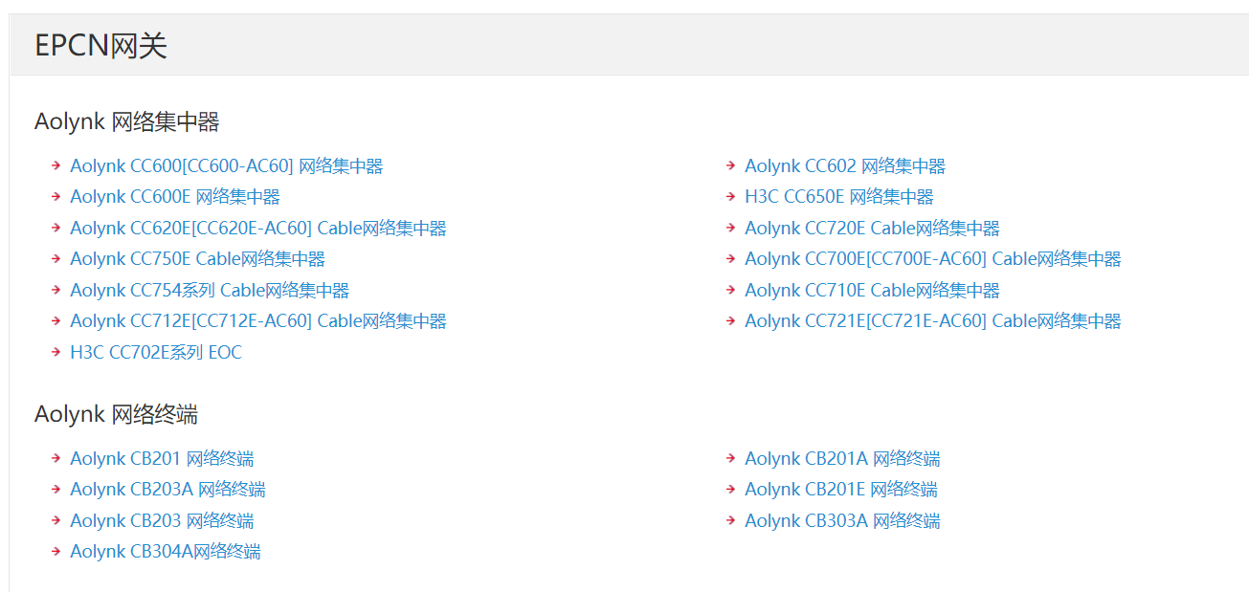1249x592 pixels.
Task: Click the Aolynk CB201A 网络终端 link
Action: pyautogui.click(x=842, y=459)
